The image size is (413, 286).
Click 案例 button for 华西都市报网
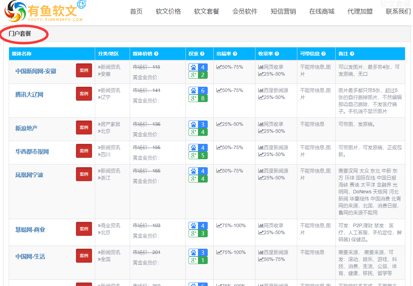(x=84, y=151)
